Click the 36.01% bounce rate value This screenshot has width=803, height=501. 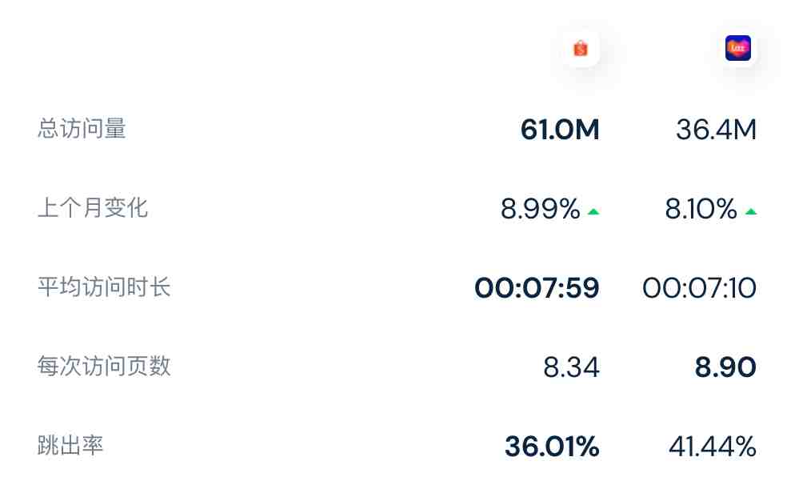[552, 447]
